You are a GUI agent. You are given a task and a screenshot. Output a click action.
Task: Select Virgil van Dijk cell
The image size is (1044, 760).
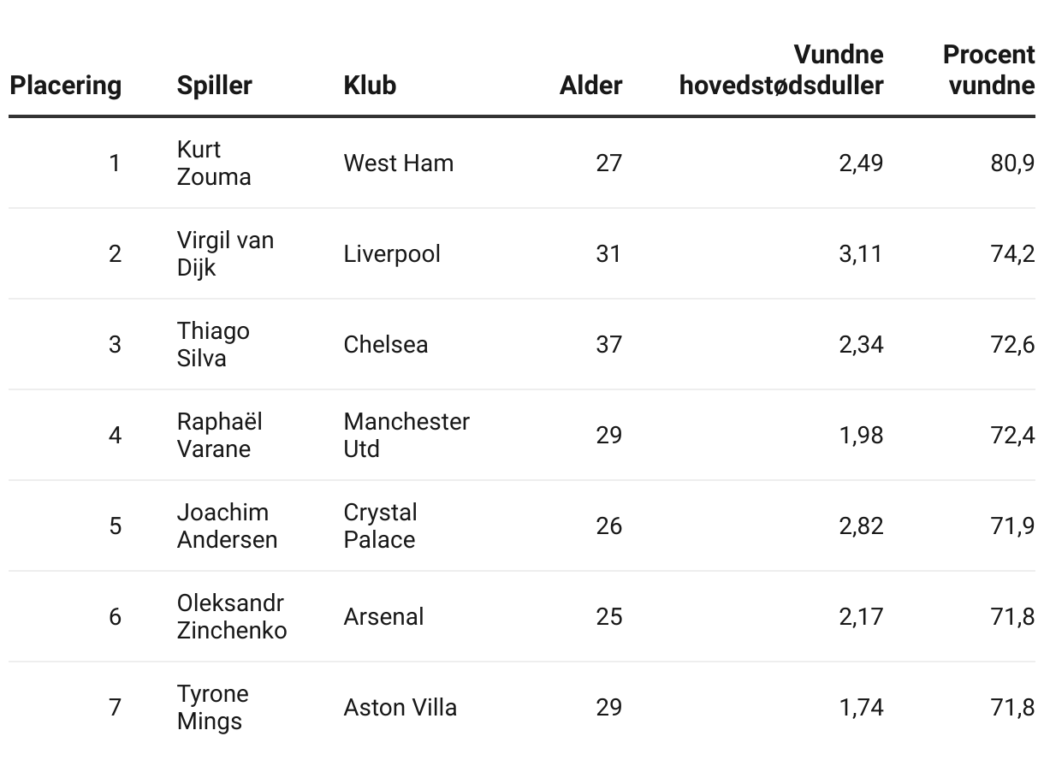click(x=225, y=253)
